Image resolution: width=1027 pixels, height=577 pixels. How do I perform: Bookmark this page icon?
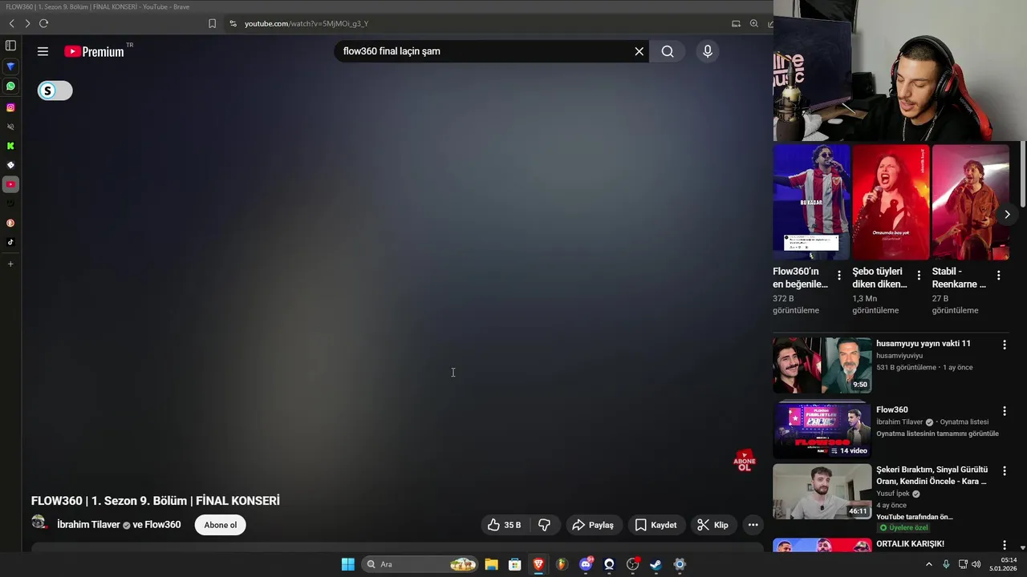pos(212,23)
